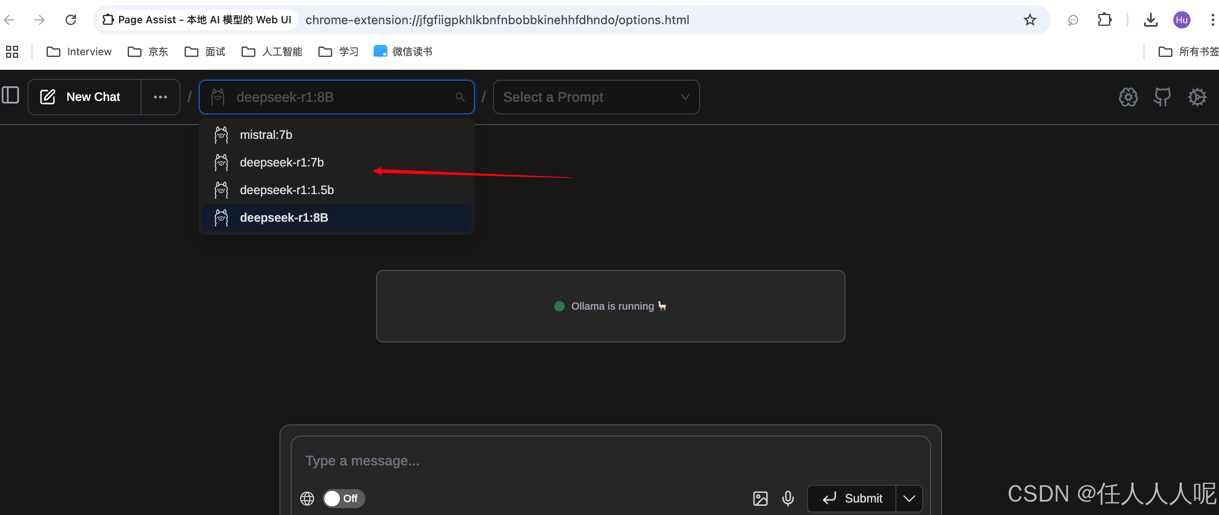Go back in browser history

pyautogui.click(x=9, y=20)
